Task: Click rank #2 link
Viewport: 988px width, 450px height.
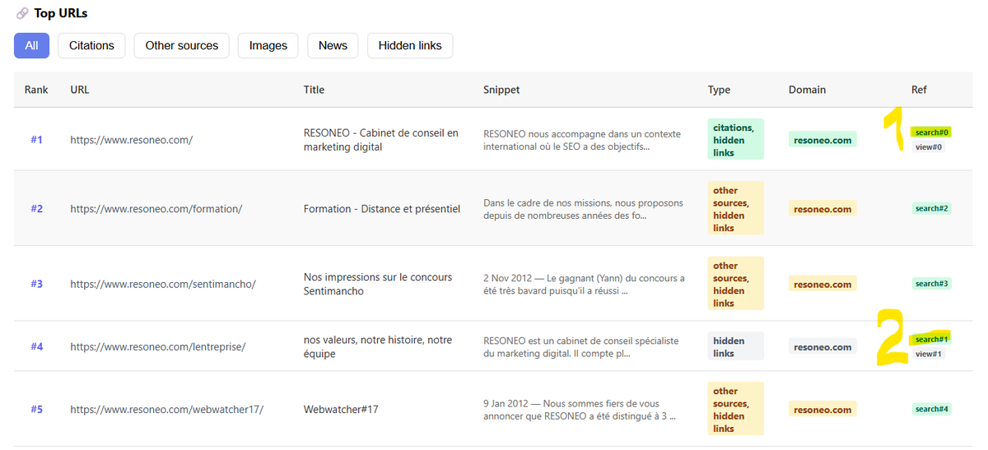Action: [x=36, y=209]
